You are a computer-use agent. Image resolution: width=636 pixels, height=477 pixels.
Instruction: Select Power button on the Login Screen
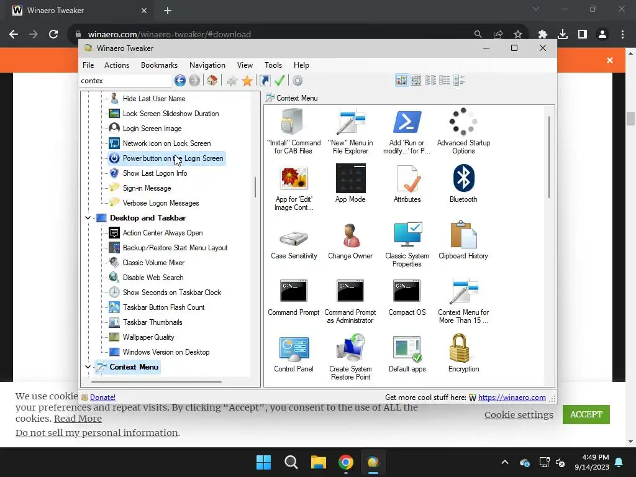166,158
